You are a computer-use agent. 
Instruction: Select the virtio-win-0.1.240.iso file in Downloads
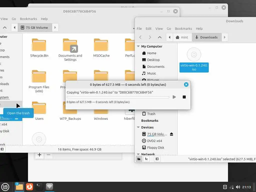pos(194,60)
